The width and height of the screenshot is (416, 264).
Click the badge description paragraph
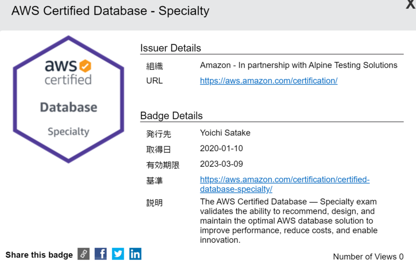289,220
